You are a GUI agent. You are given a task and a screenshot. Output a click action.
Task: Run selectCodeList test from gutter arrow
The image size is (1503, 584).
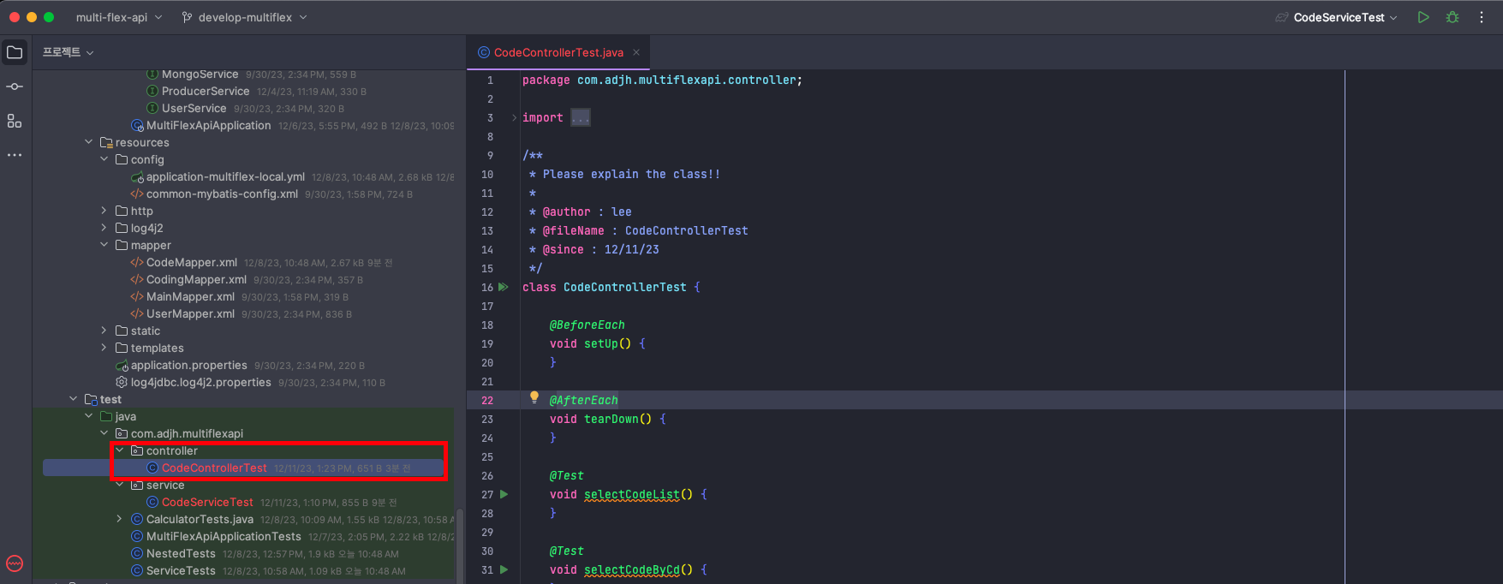504,494
